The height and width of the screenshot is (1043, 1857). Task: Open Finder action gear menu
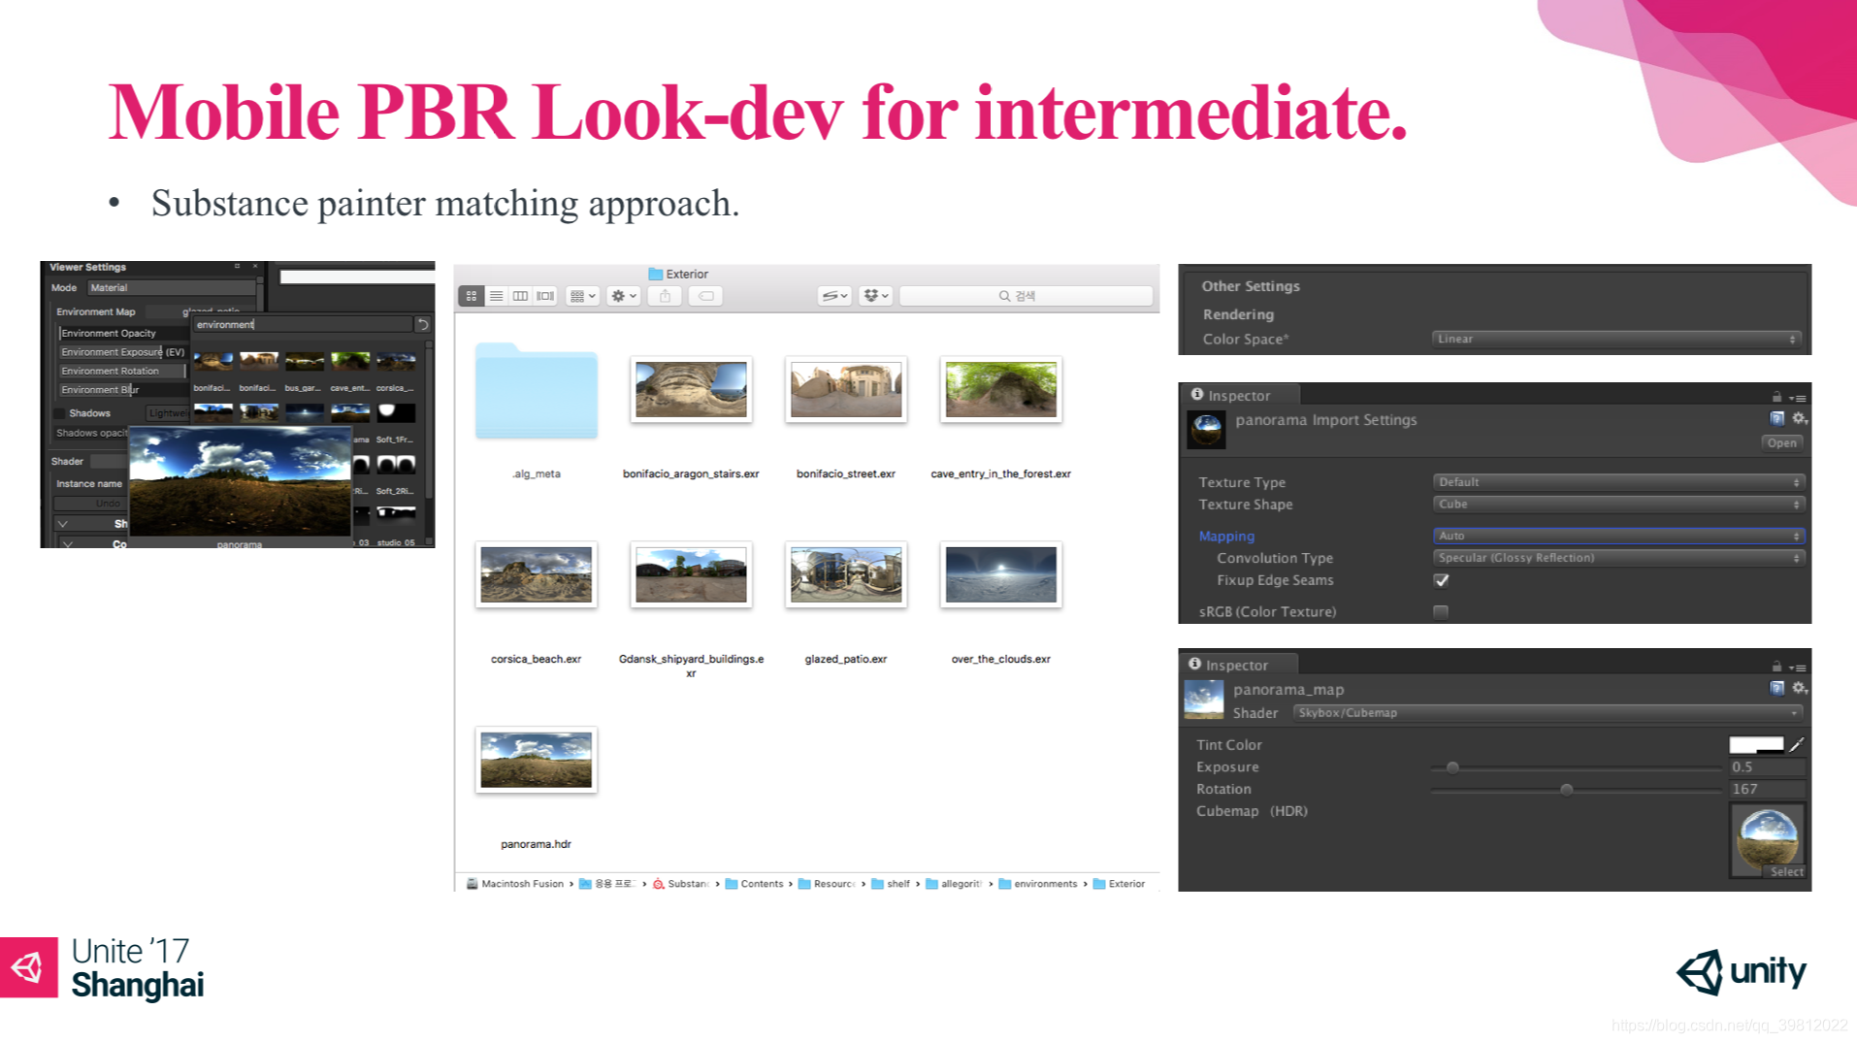[623, 296]
